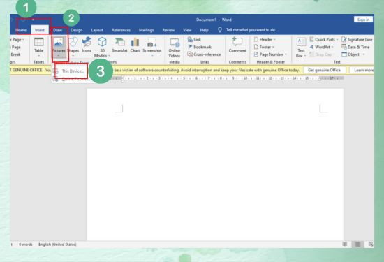Click the Tell me lightbulb icon

click(220, 30)
